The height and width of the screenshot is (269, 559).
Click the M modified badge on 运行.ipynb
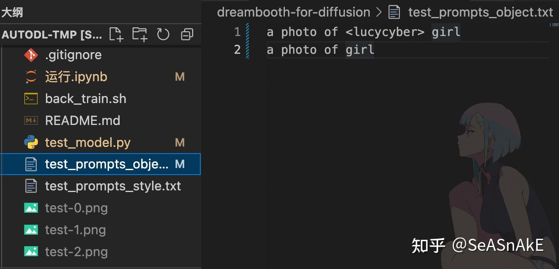coord(180,77)
